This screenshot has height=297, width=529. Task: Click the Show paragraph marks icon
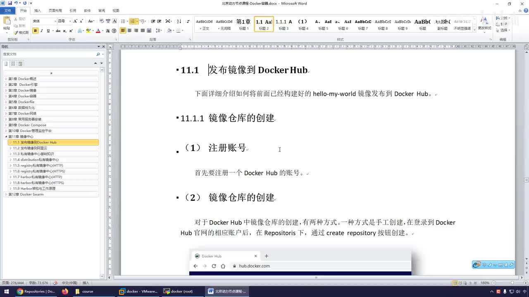click(188, 21)
